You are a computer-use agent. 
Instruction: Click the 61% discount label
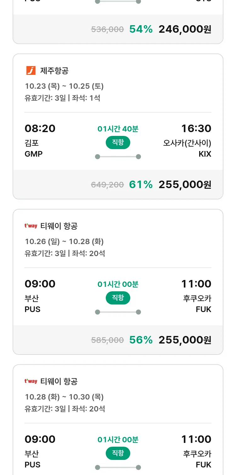[141, 185]
